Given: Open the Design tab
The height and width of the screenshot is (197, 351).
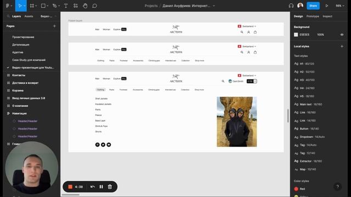Looking at the screenshot, I should click(x=298, y=16).
